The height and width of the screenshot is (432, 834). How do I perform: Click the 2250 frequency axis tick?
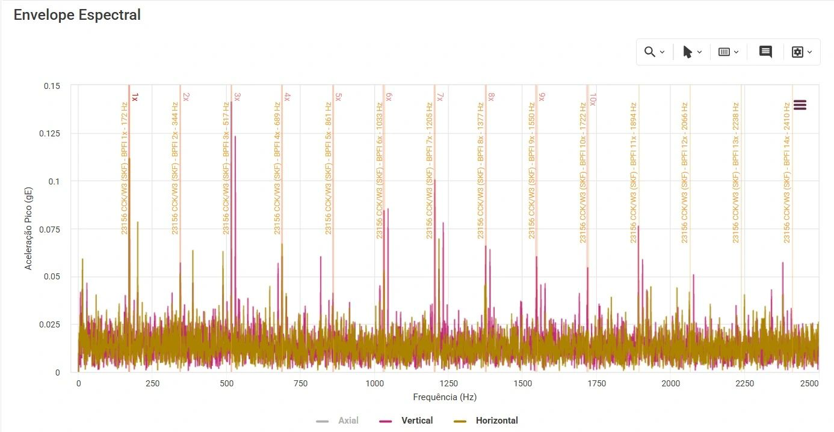coord(744,383)
